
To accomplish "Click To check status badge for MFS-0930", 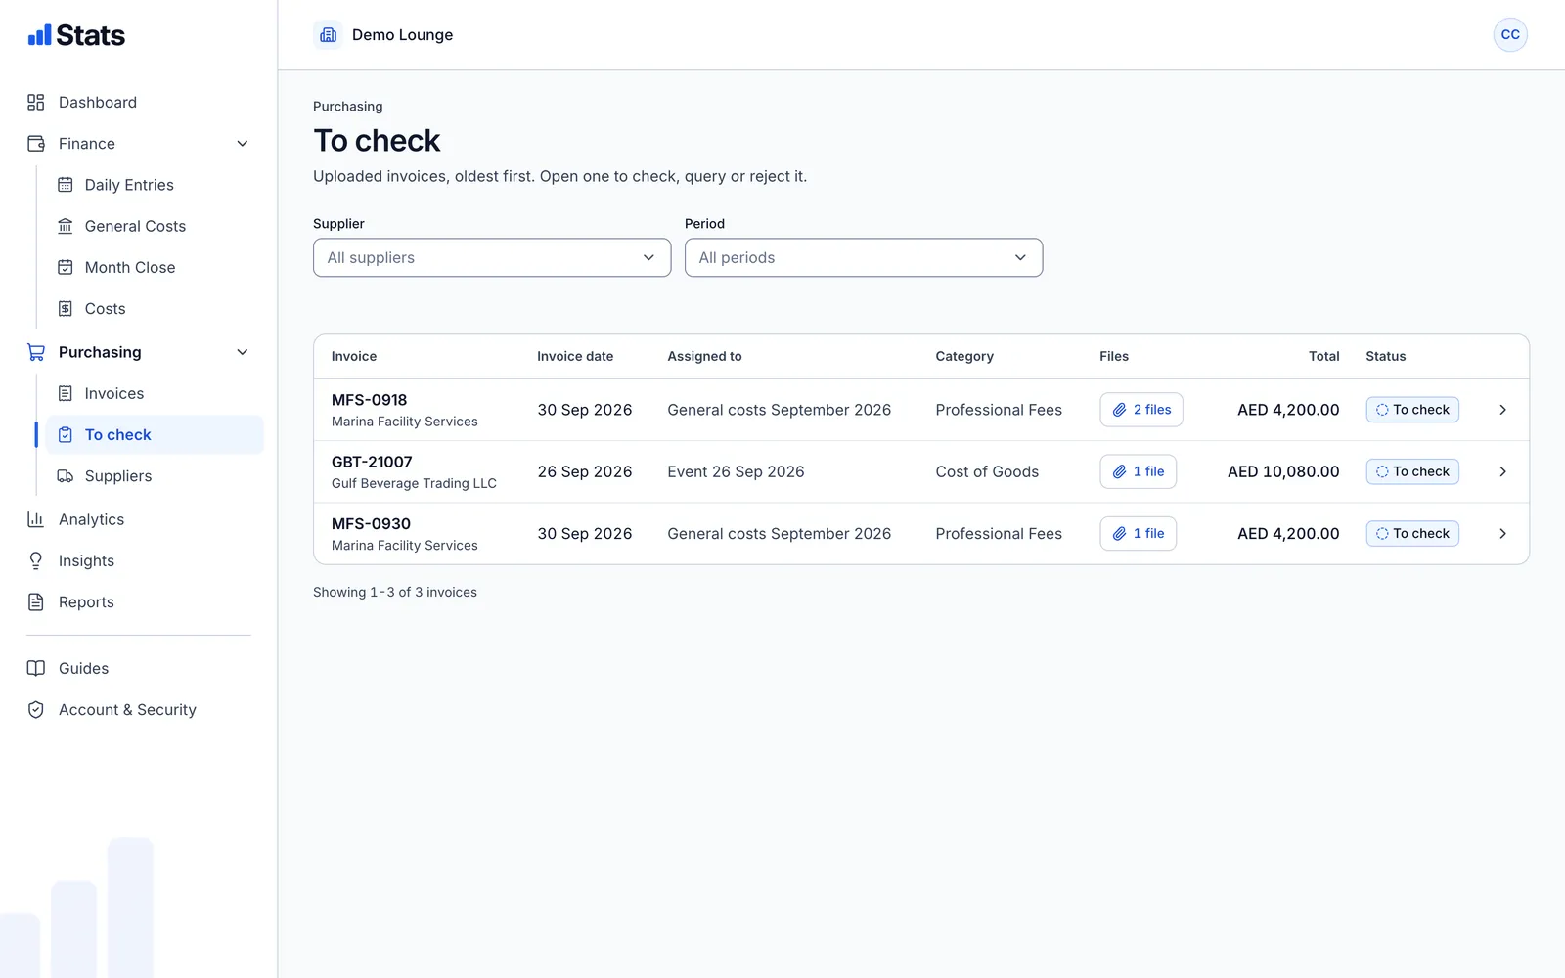I will [1412, 534].
